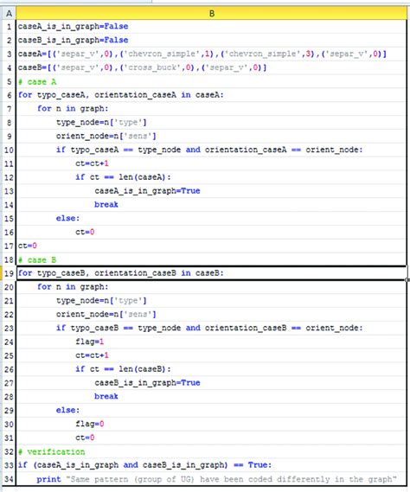
Task: Click cell with caseB_is_in_graph=False
Action: coord(212,40)
